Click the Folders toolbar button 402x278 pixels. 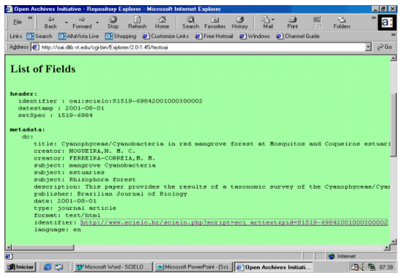(x=342, y=23)
